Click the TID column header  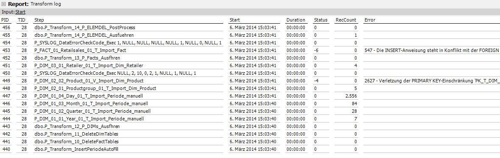(x=21, y=20)
